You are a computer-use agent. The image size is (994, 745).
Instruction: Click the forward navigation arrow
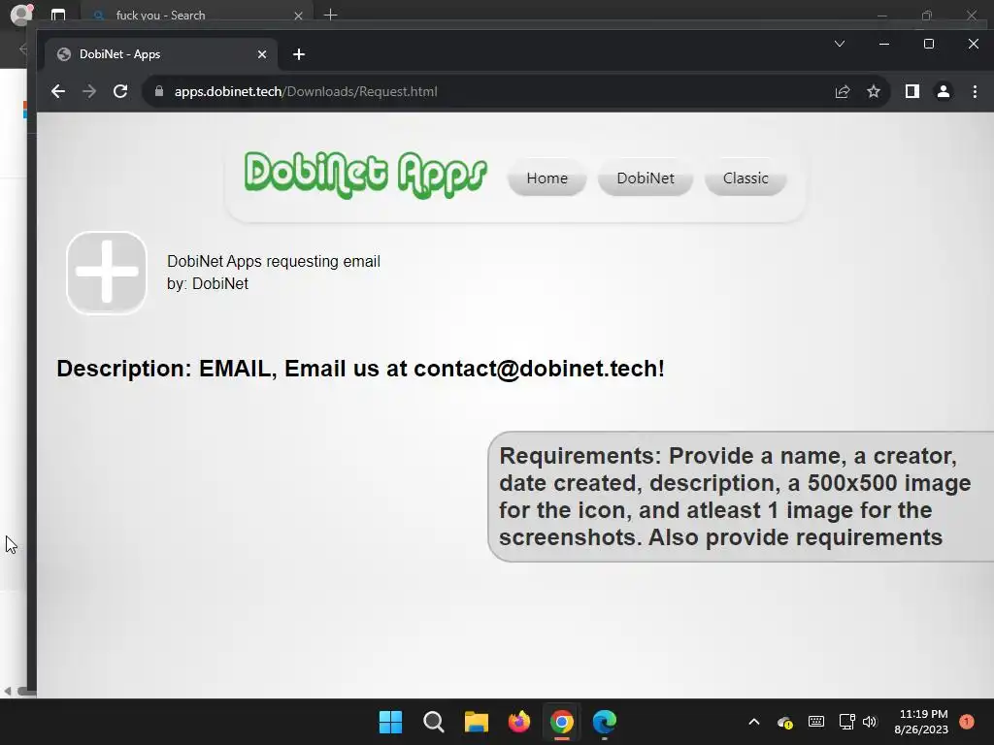(x=89, y=91)
